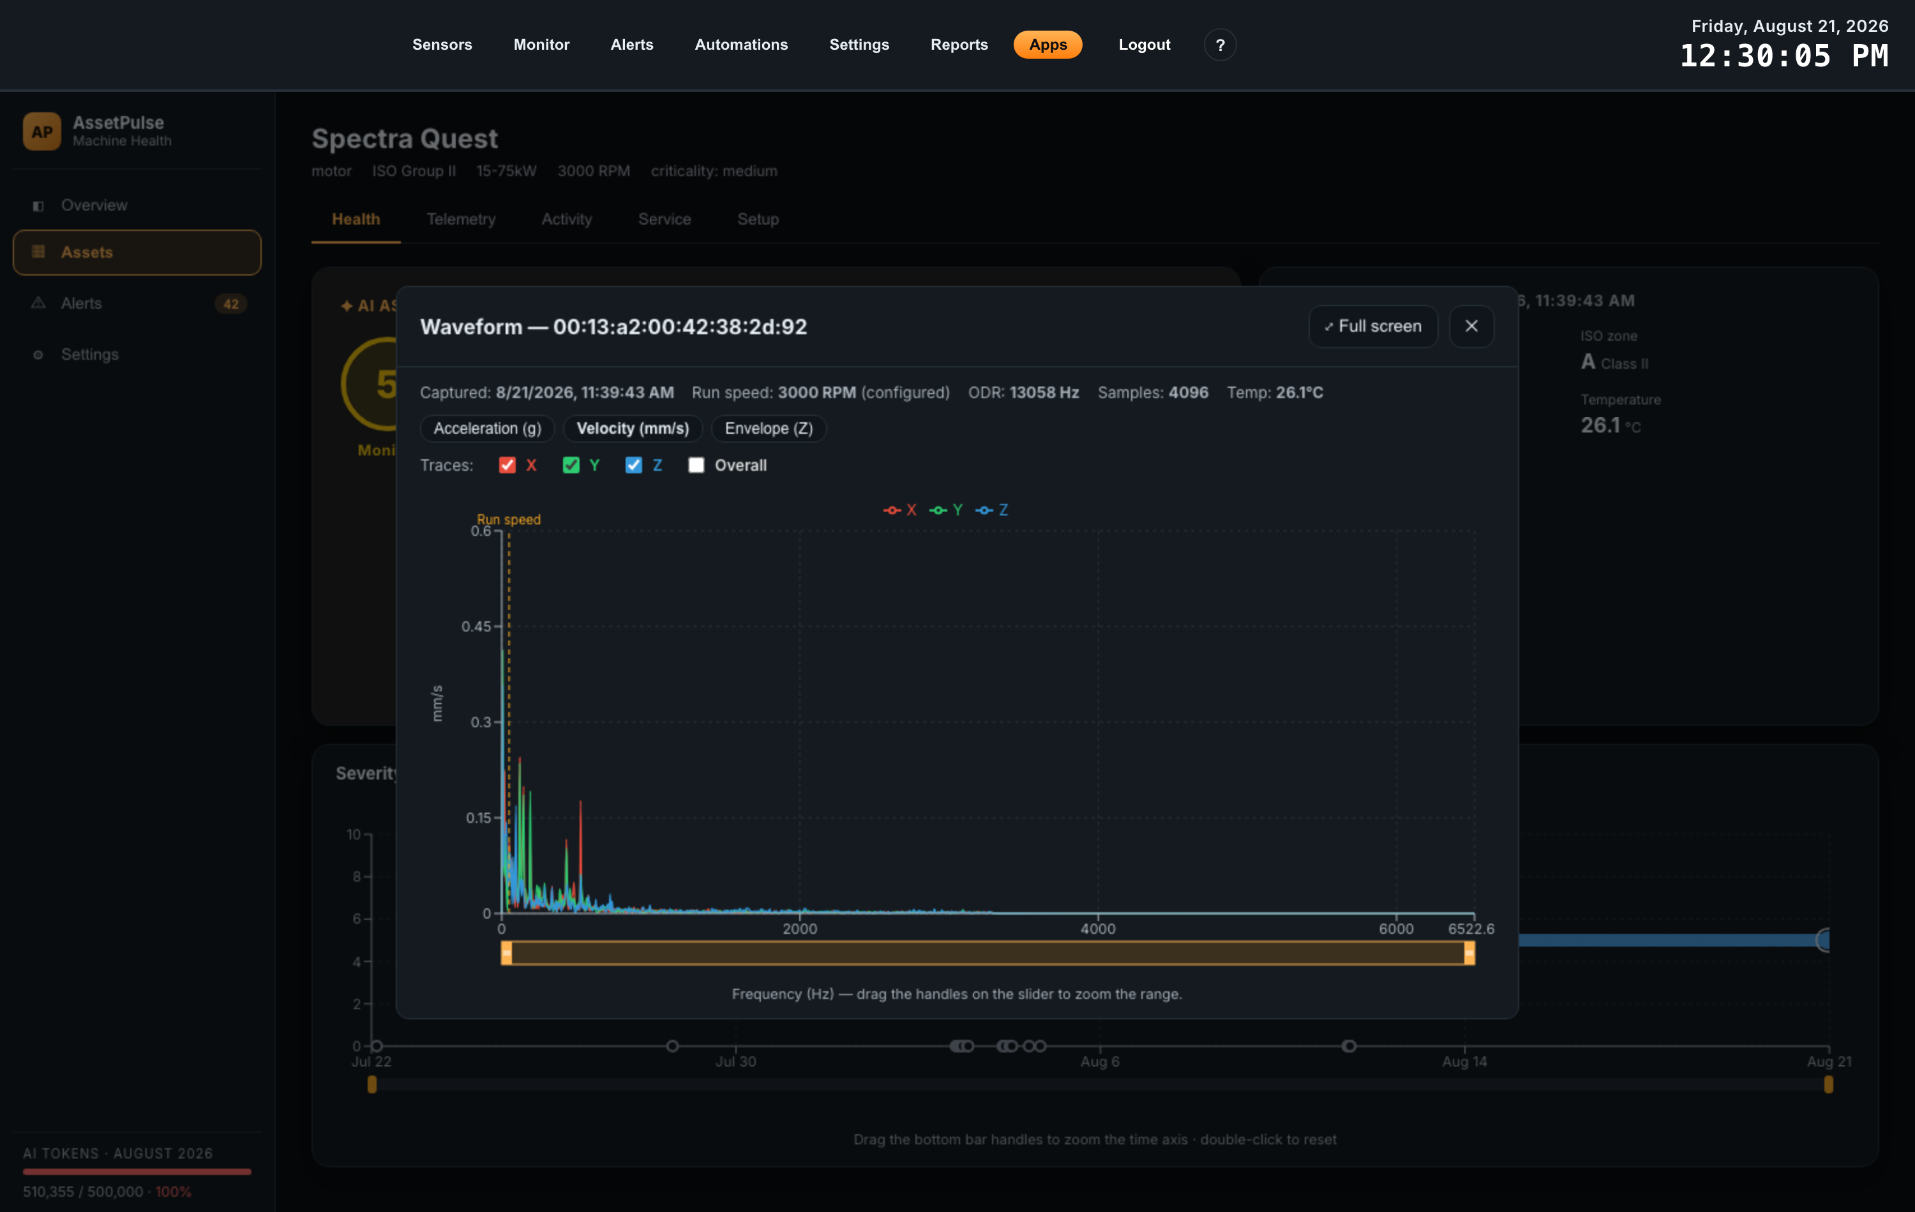Open Alerts in the sidebar
The image size is (1915, 1212).
137,304
